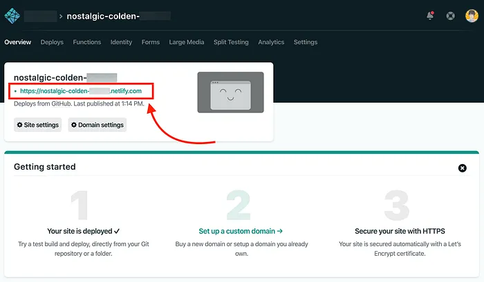This screenshot has width=484, height=282.
Task: Open the netlify.com site URL link
Action: [x=81, y=91]
